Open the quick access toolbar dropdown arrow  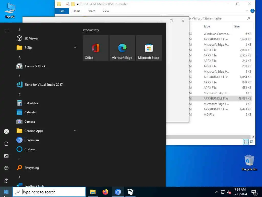[x=78, y=4]
